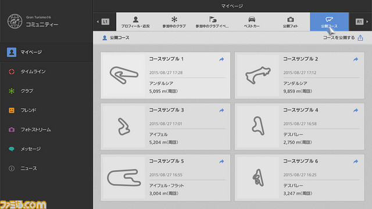This screenshot has height=209, width=372.
Task: Click the green club asterisk icon
Action: coord(12,91)
